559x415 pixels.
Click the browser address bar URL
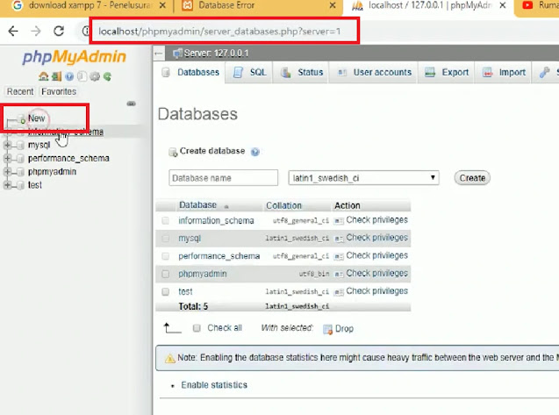pos(219,32)
